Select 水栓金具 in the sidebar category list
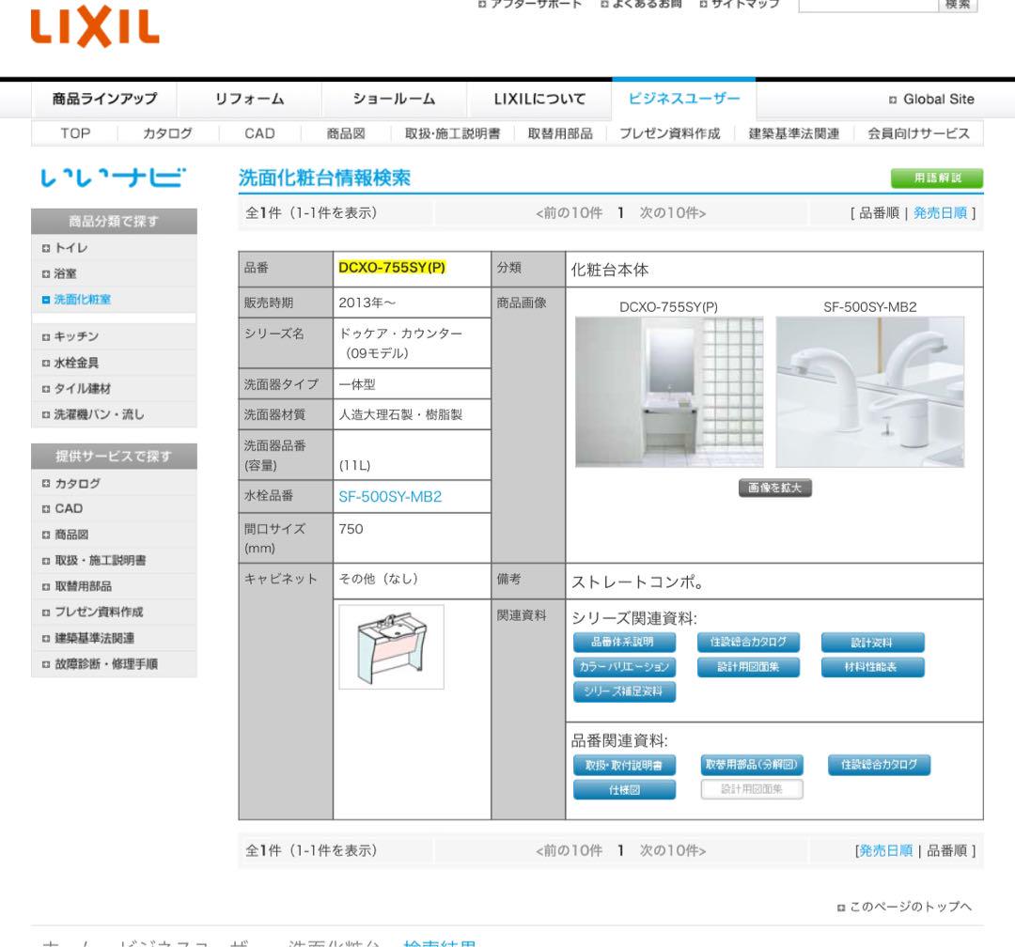The image size is (1015, 947). [114, 364]
